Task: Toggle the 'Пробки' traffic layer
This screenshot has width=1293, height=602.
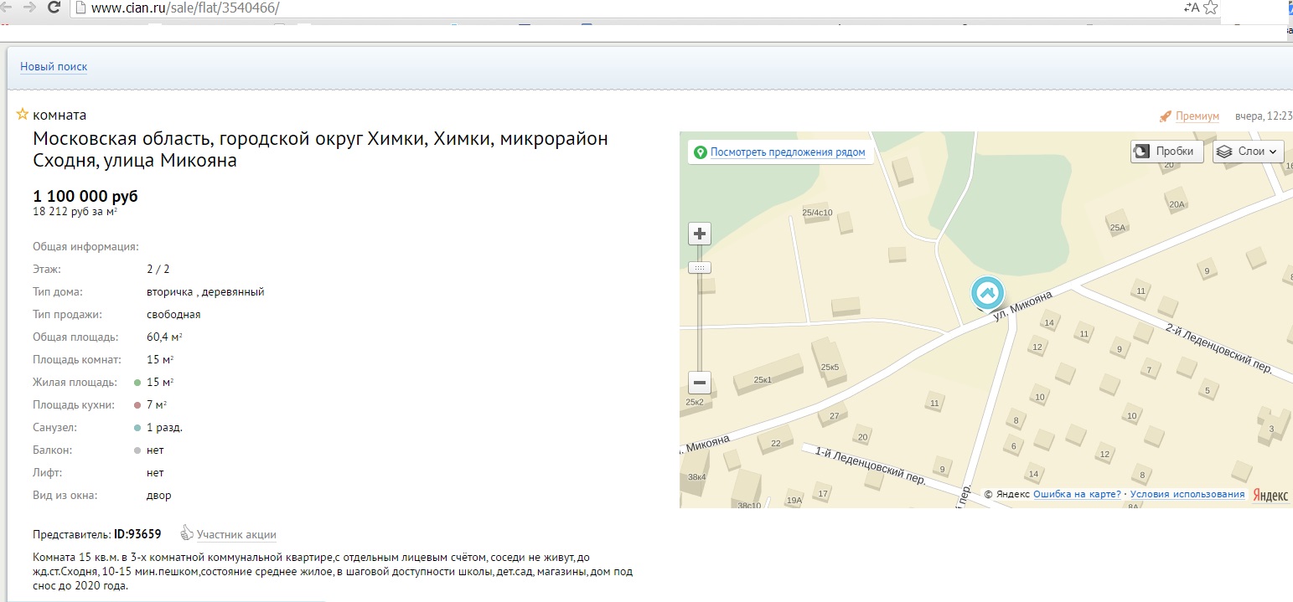Action: click(1167, 152)
